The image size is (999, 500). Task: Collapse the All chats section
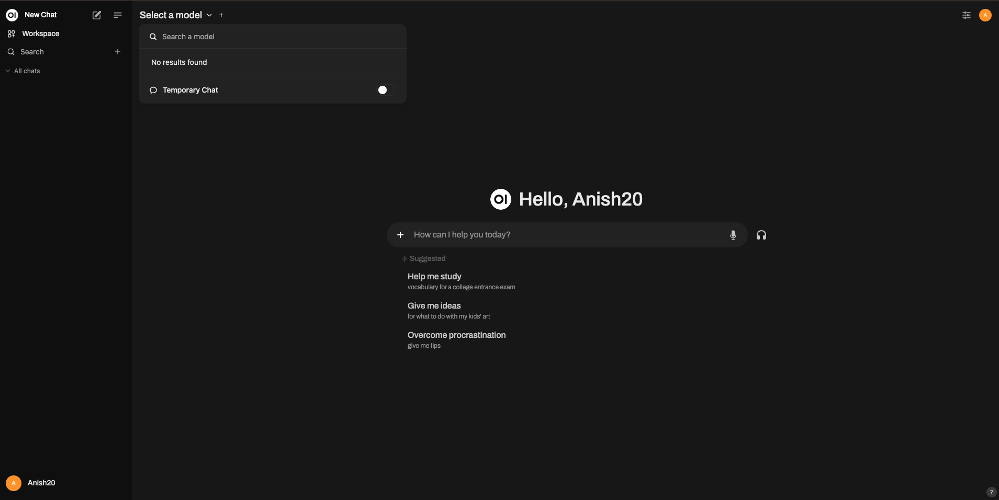coord(7,71)
